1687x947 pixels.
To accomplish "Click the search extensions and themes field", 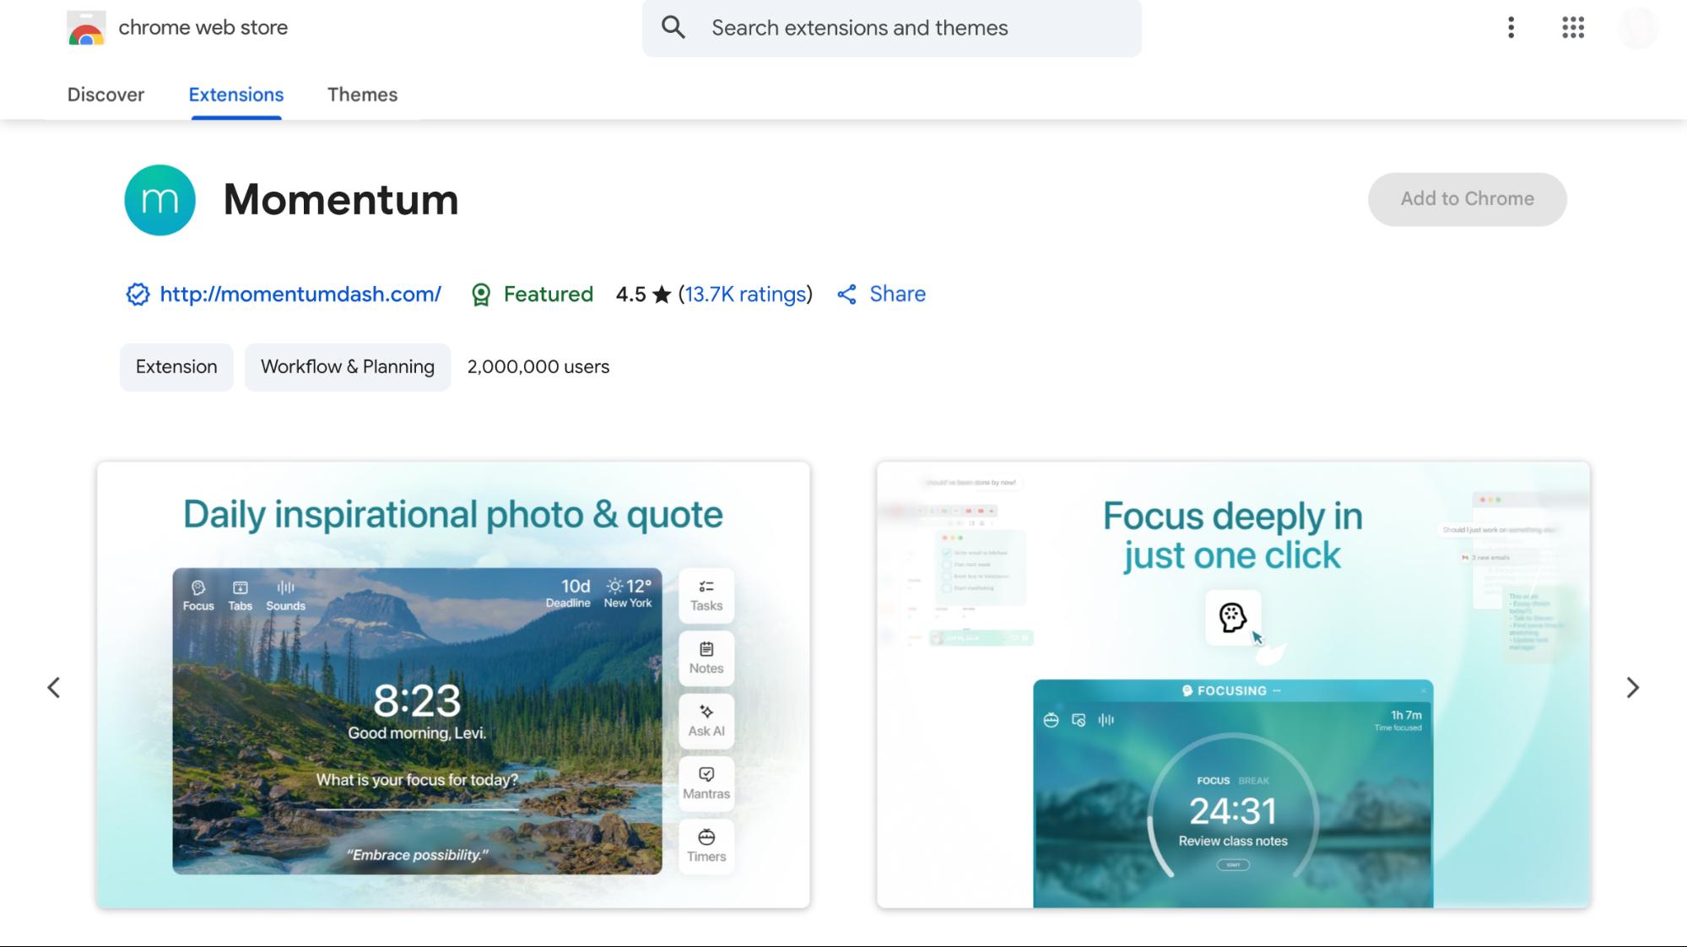I will coord(892,28).
